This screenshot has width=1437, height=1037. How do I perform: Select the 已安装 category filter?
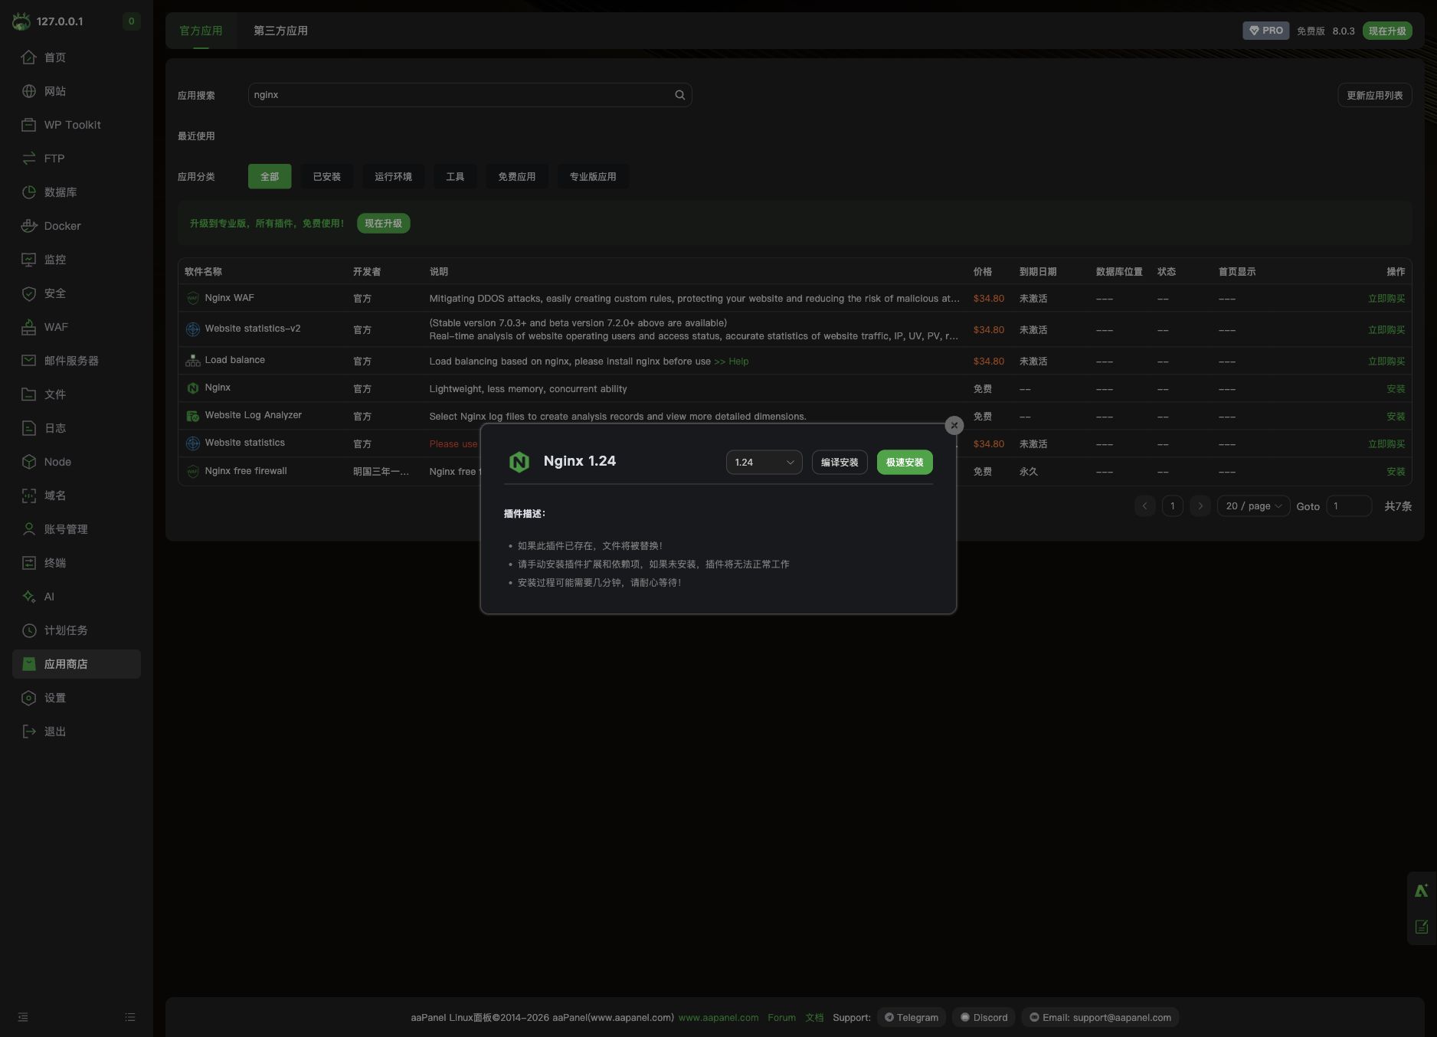tap(327, 176)
